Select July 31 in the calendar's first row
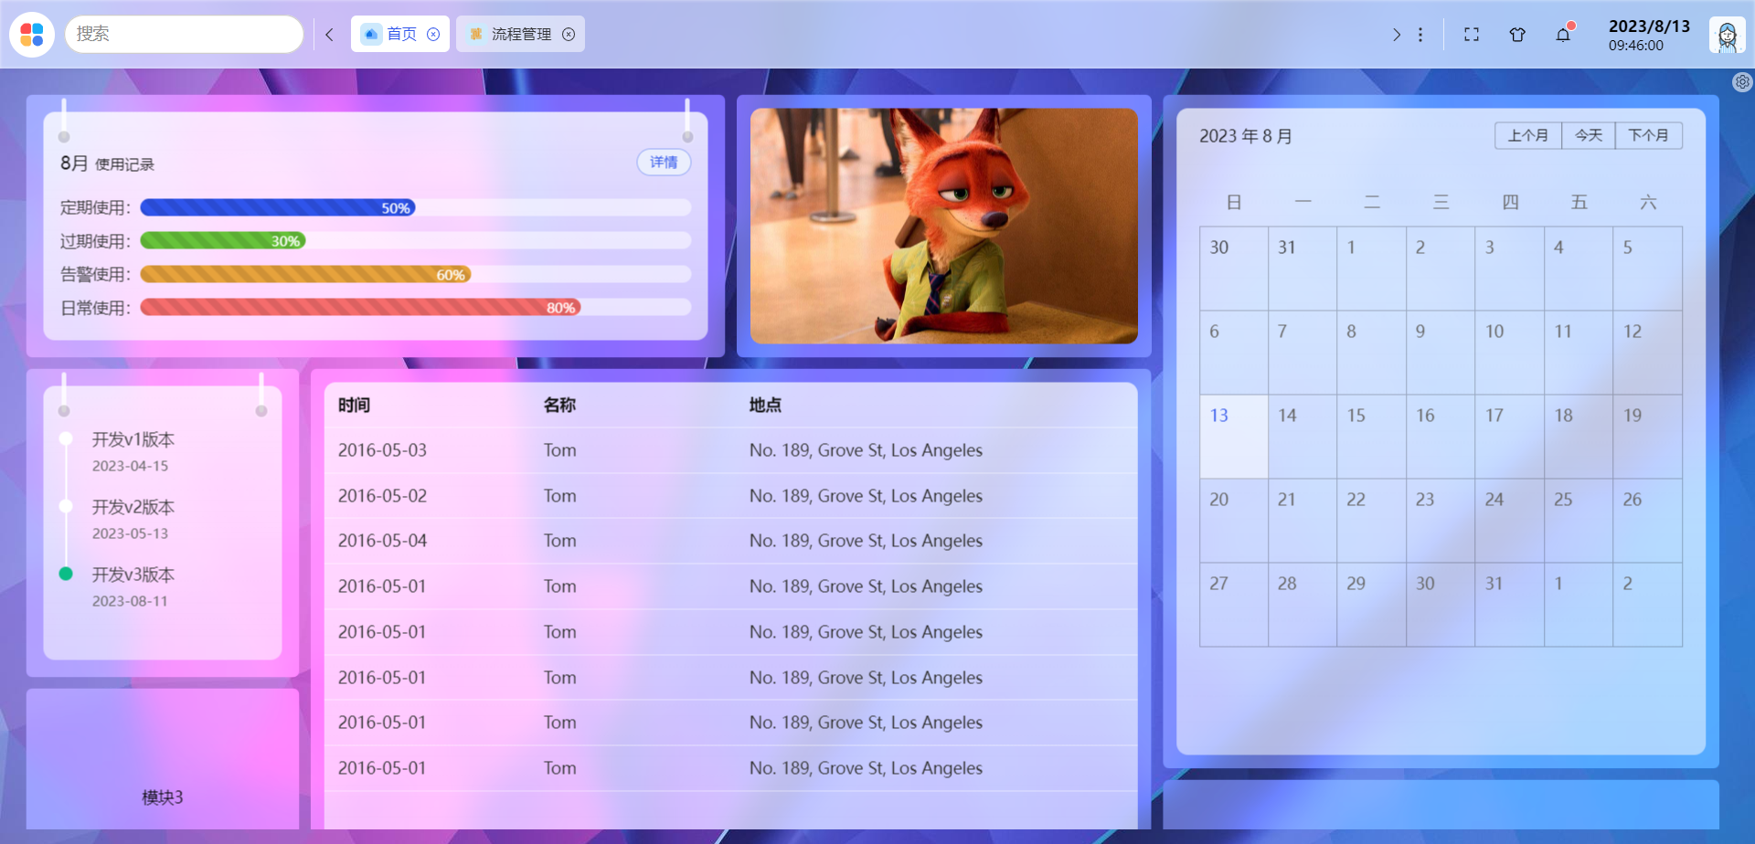The image size is (1755, 844). (1303, 269)
